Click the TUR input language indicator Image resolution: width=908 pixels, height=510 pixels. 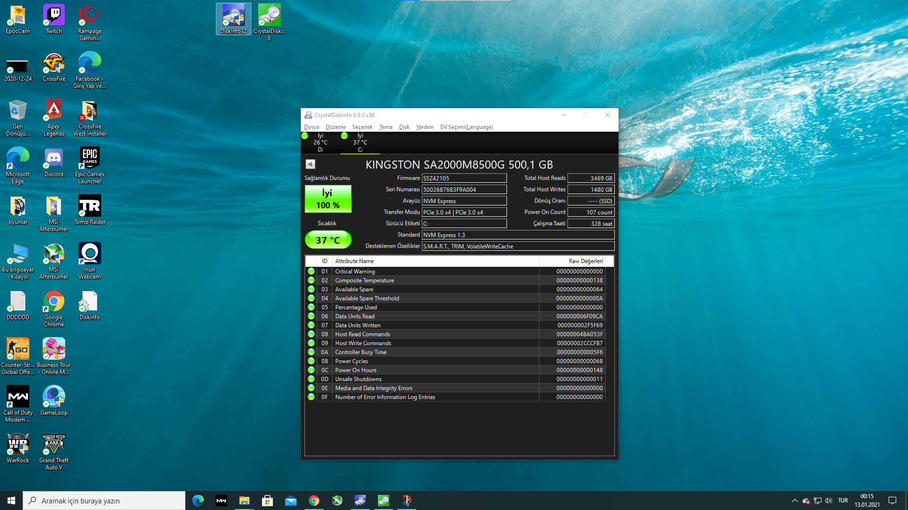[843, 501]
